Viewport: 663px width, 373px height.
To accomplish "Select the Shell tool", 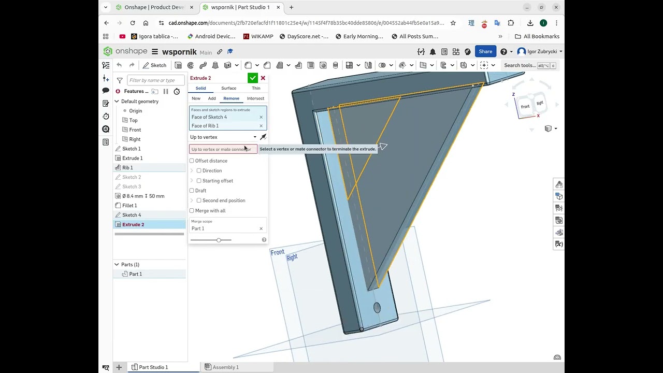I will [x=311, y=65].
